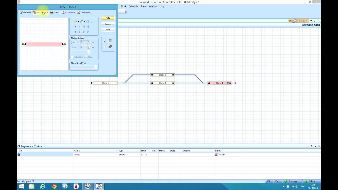Open the Tools menu
The width and height of the screenshot is (338, 190).
(143, 6)
